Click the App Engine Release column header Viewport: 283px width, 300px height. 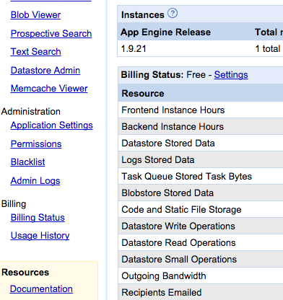pos(165,32)
